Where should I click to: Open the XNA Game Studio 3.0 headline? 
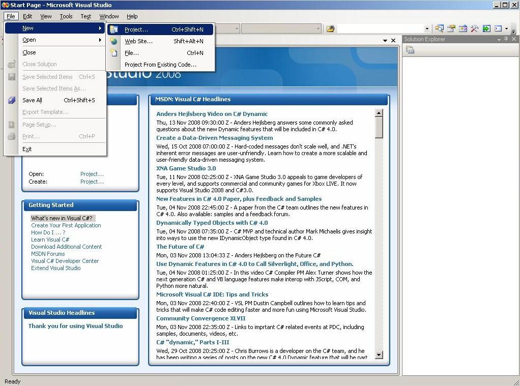tap(186, 168)
